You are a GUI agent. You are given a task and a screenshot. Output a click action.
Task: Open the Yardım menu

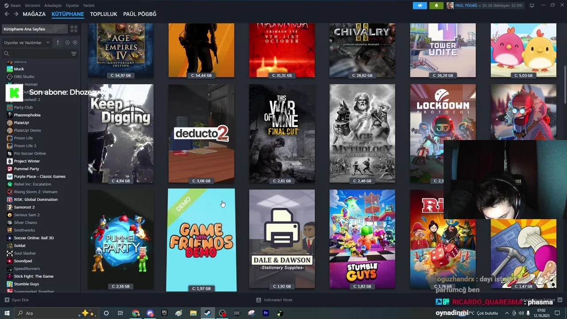89,5
